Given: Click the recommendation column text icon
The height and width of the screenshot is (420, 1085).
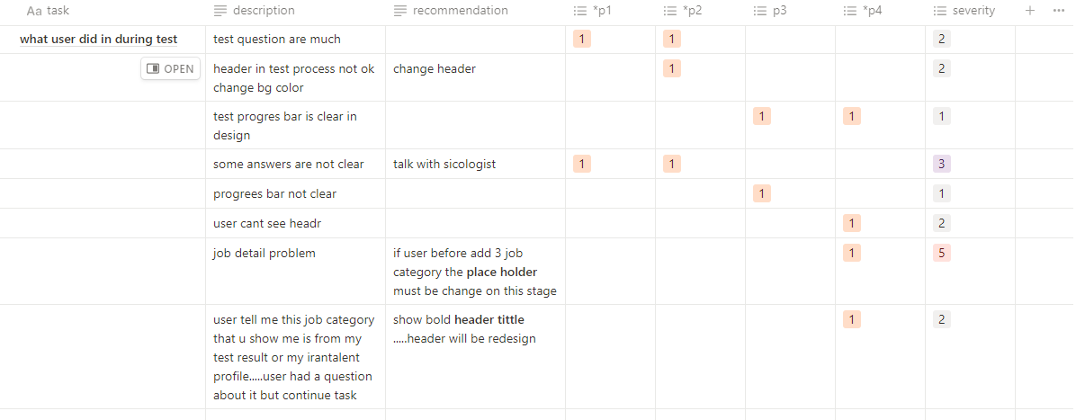Looking at the screenshot, I should 400,11.
